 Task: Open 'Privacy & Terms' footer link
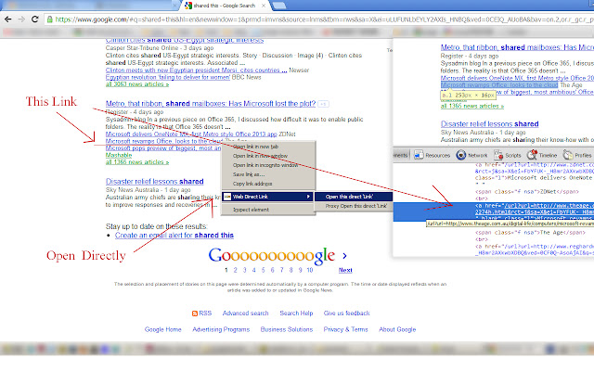(345, 330)
